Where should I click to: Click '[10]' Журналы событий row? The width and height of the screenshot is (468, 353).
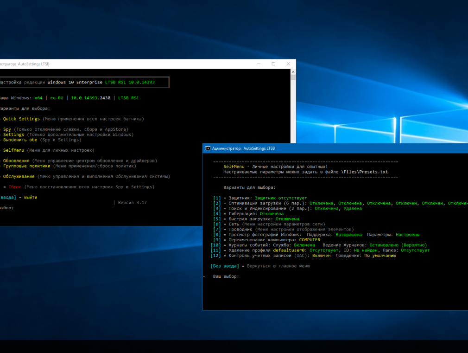click(319, 245)
